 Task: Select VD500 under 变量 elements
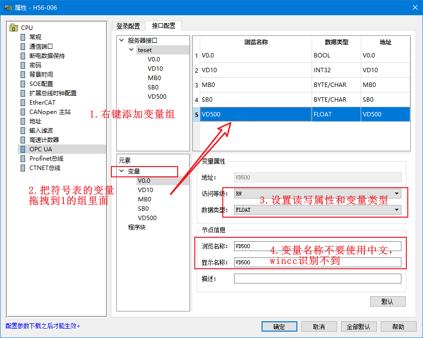pyautogui.click(x=147, y=218)
